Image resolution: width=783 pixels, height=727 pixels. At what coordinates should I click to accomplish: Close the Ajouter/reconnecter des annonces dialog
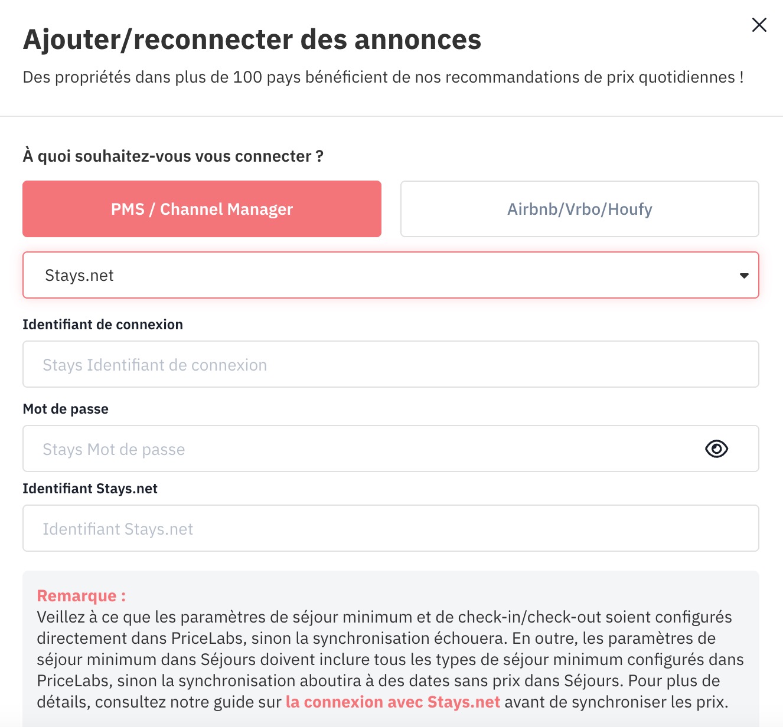pos(759,25)
